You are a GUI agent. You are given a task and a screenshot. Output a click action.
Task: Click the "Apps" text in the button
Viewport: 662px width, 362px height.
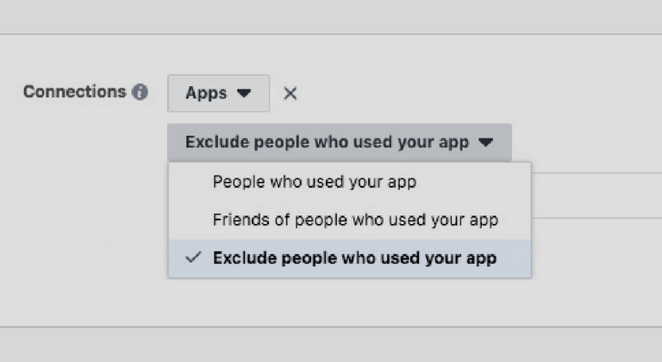pyautogui.click(x=205, y=93)
